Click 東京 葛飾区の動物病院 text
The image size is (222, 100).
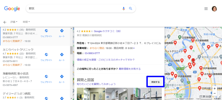(89, 35)
